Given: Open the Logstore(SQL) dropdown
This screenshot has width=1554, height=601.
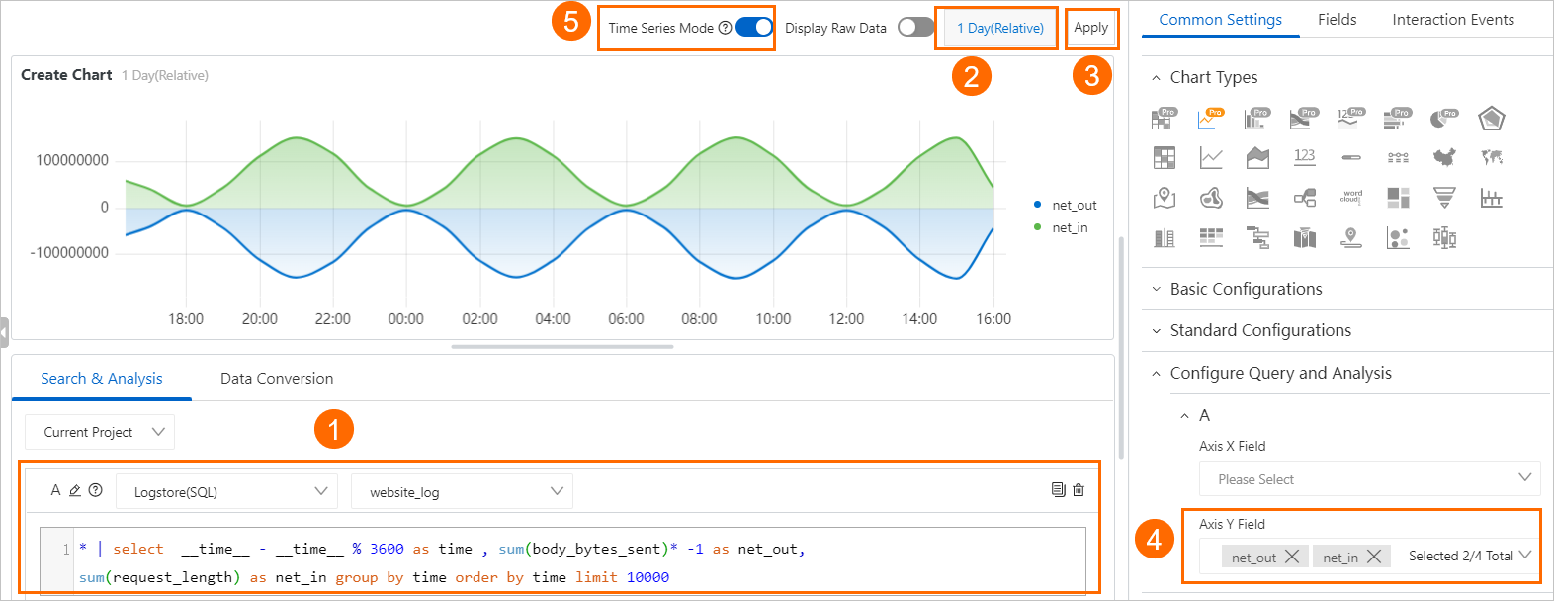Looking at the screenshot, I should pos(226,491).
